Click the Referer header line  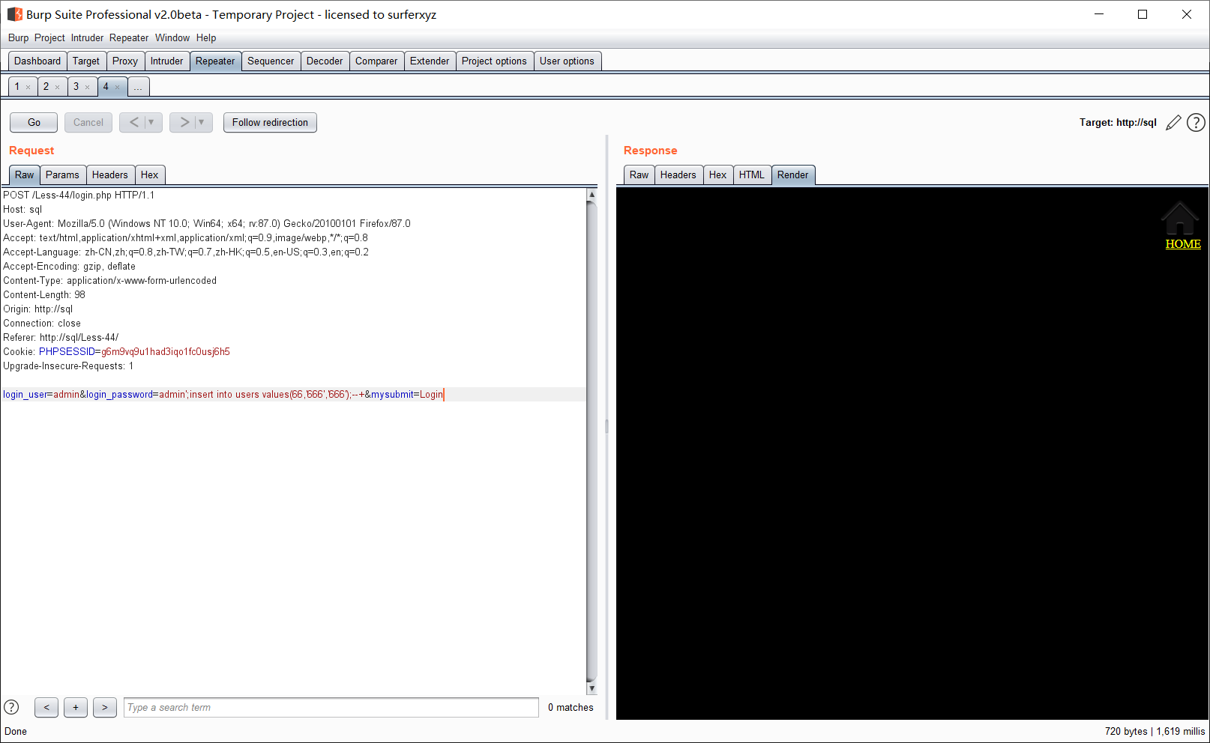(61, 338)
